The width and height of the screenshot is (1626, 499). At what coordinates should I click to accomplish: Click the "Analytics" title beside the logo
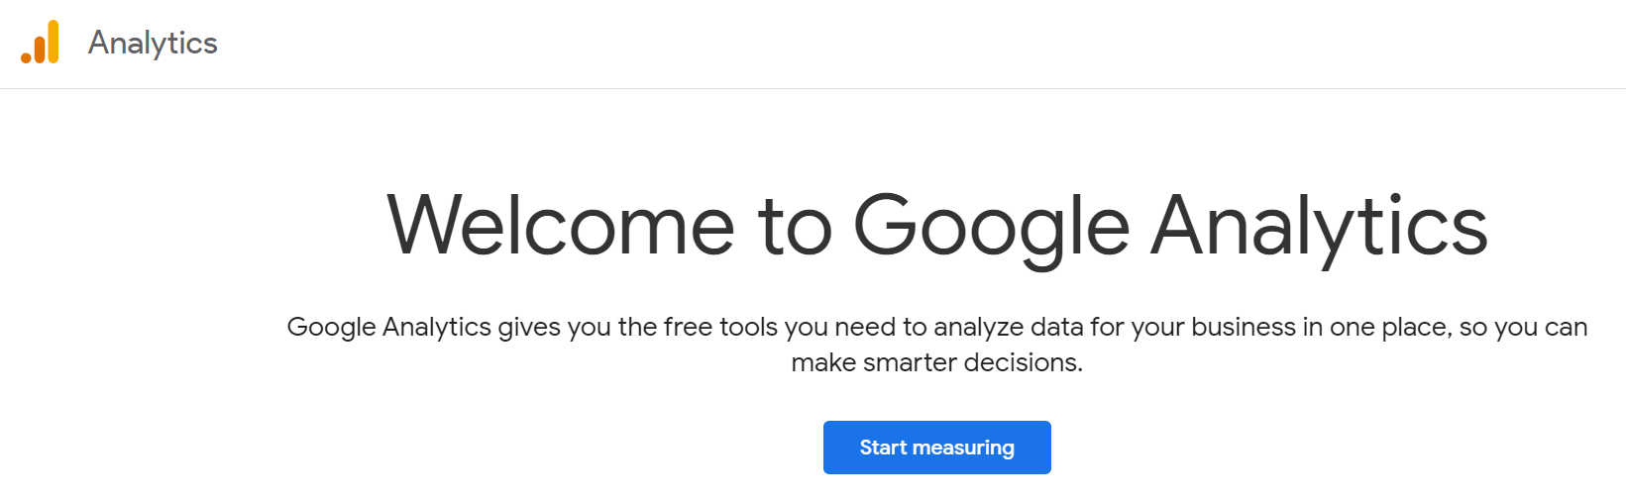[153, 43]
